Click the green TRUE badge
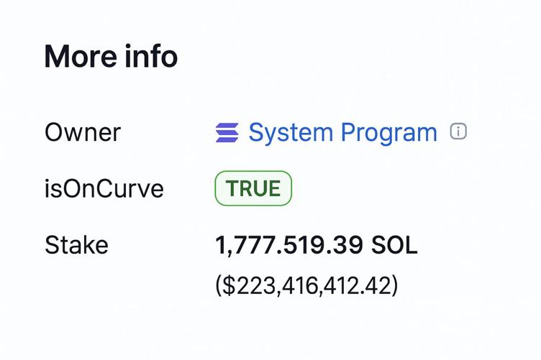The image size is (541, 360). 253,188
